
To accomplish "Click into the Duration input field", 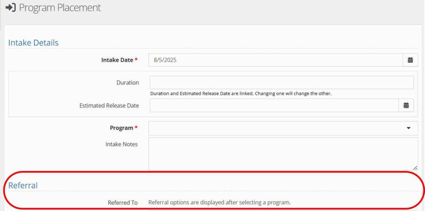I will coord(282,82).
